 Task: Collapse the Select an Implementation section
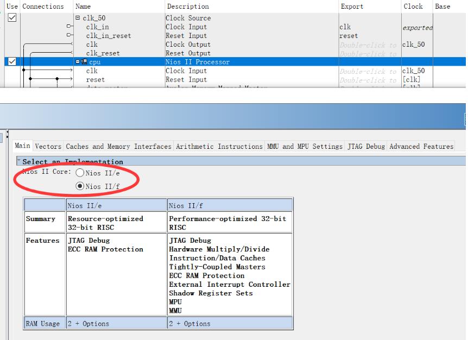[19, 161]
